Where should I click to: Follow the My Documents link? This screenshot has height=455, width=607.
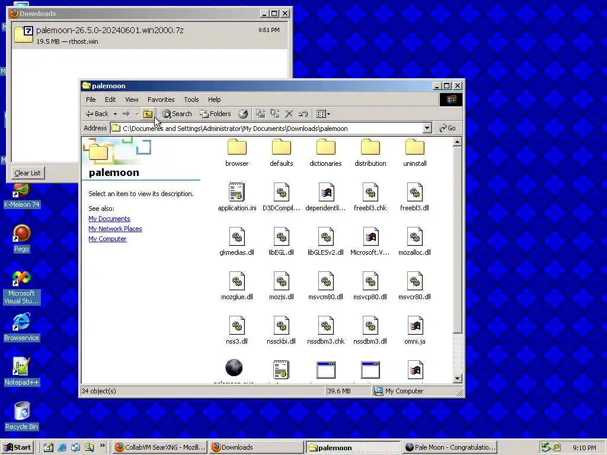point(109,219)
